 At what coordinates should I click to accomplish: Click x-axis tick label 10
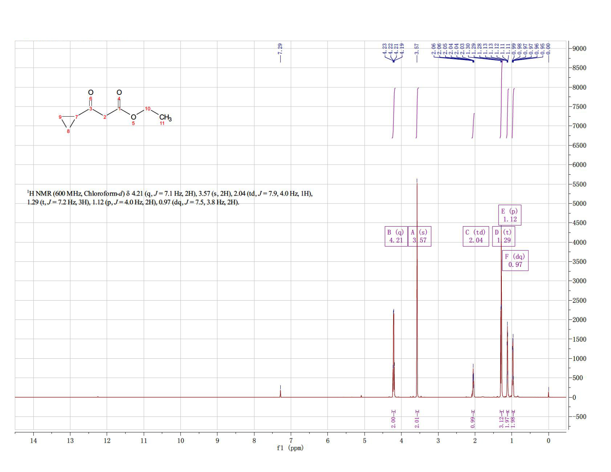coord(180,441)
